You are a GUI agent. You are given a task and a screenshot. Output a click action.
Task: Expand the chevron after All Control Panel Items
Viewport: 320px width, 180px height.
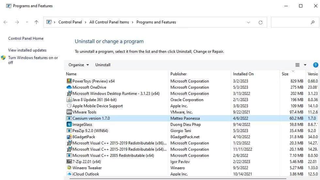(x=133, y=22)
